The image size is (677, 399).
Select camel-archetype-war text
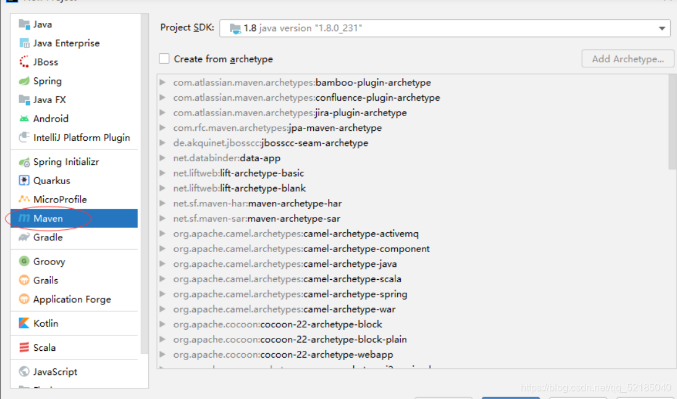tap(349, 309)
